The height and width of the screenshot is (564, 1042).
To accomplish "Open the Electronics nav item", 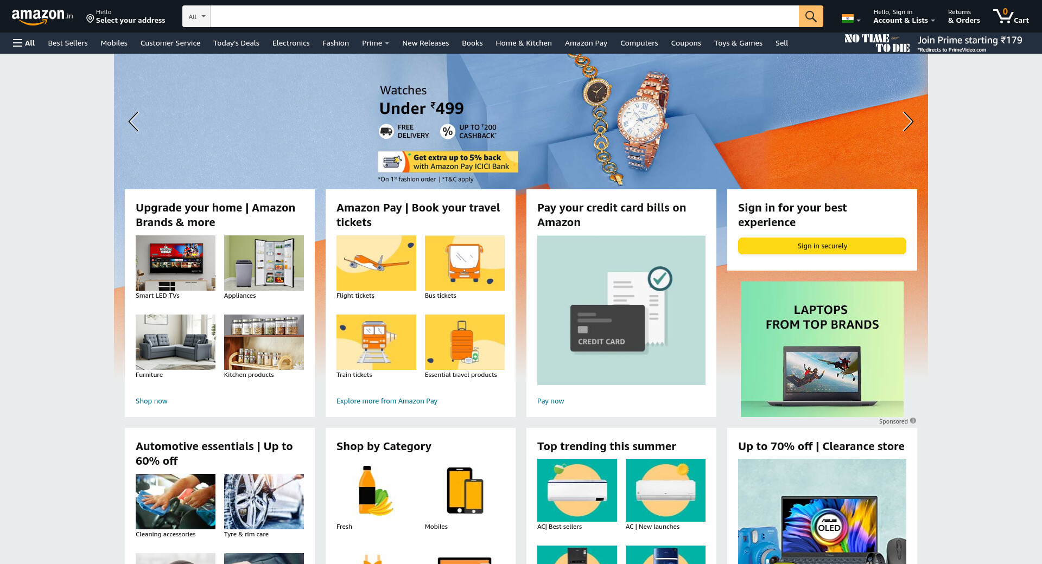I will pos(291,43).
